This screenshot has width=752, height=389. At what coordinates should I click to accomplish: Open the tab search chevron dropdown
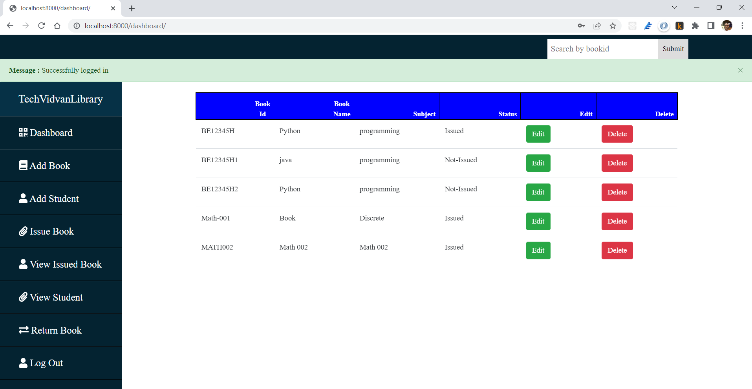tap(674, 7)
